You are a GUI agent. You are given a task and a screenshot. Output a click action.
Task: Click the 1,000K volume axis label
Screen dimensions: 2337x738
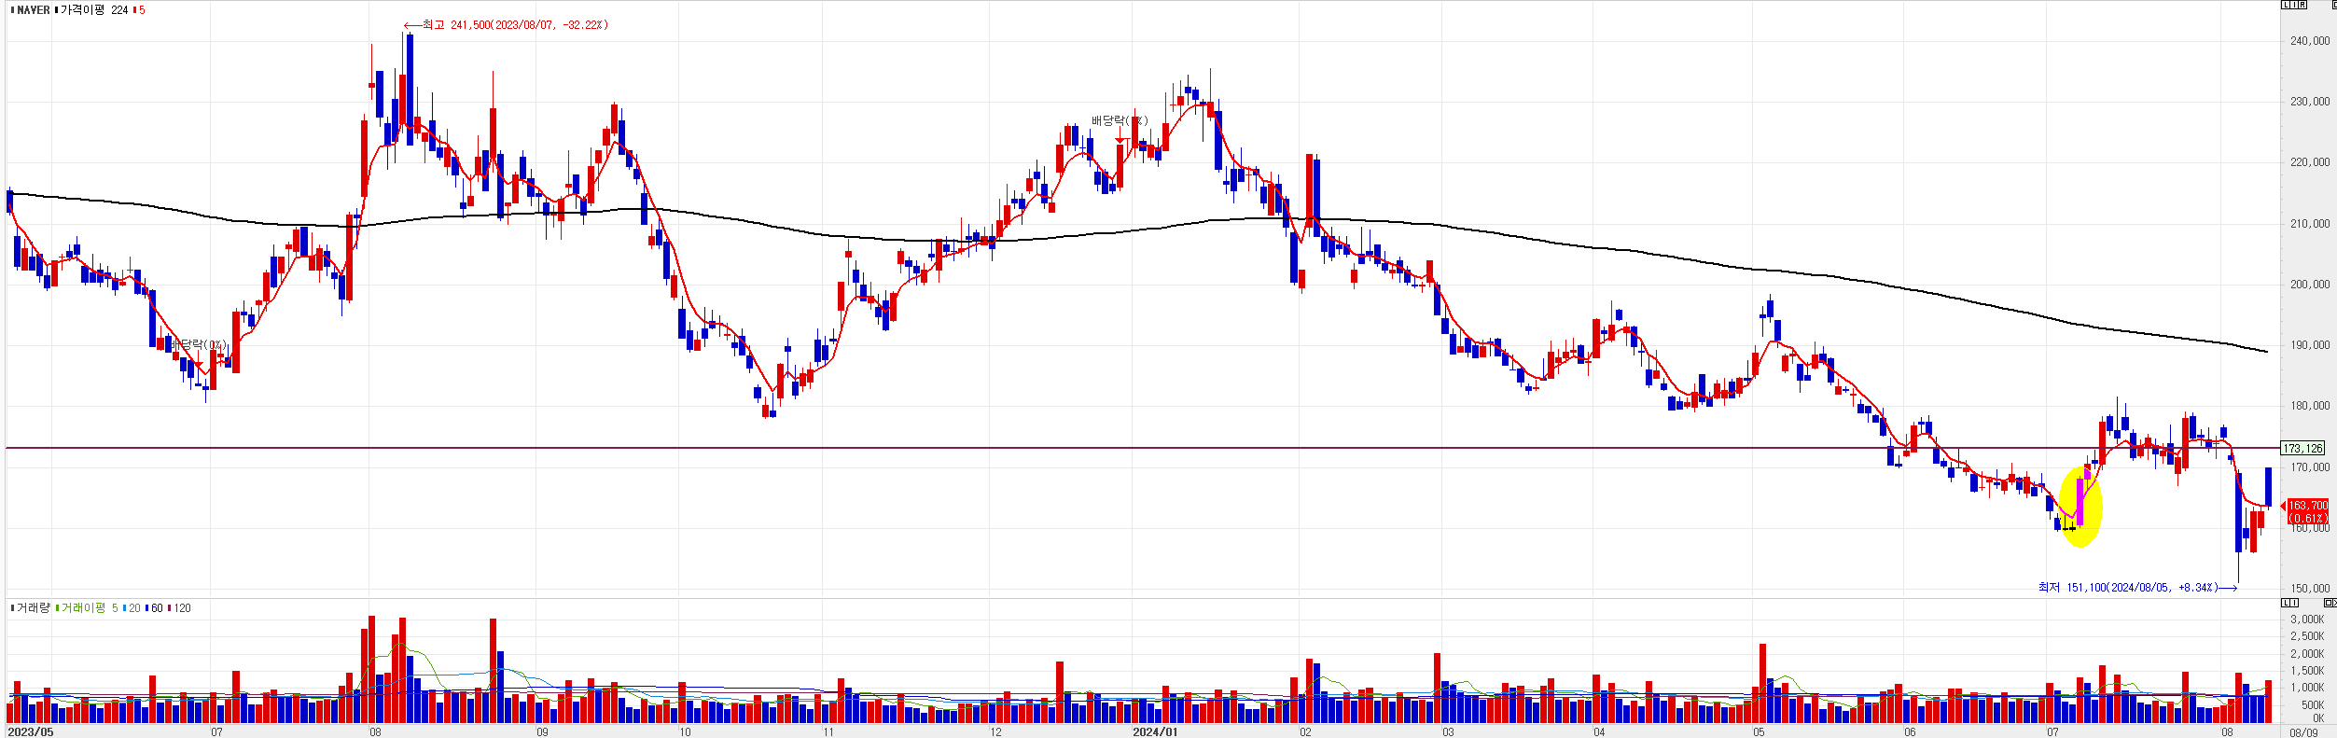click(x=2307, y=688)
